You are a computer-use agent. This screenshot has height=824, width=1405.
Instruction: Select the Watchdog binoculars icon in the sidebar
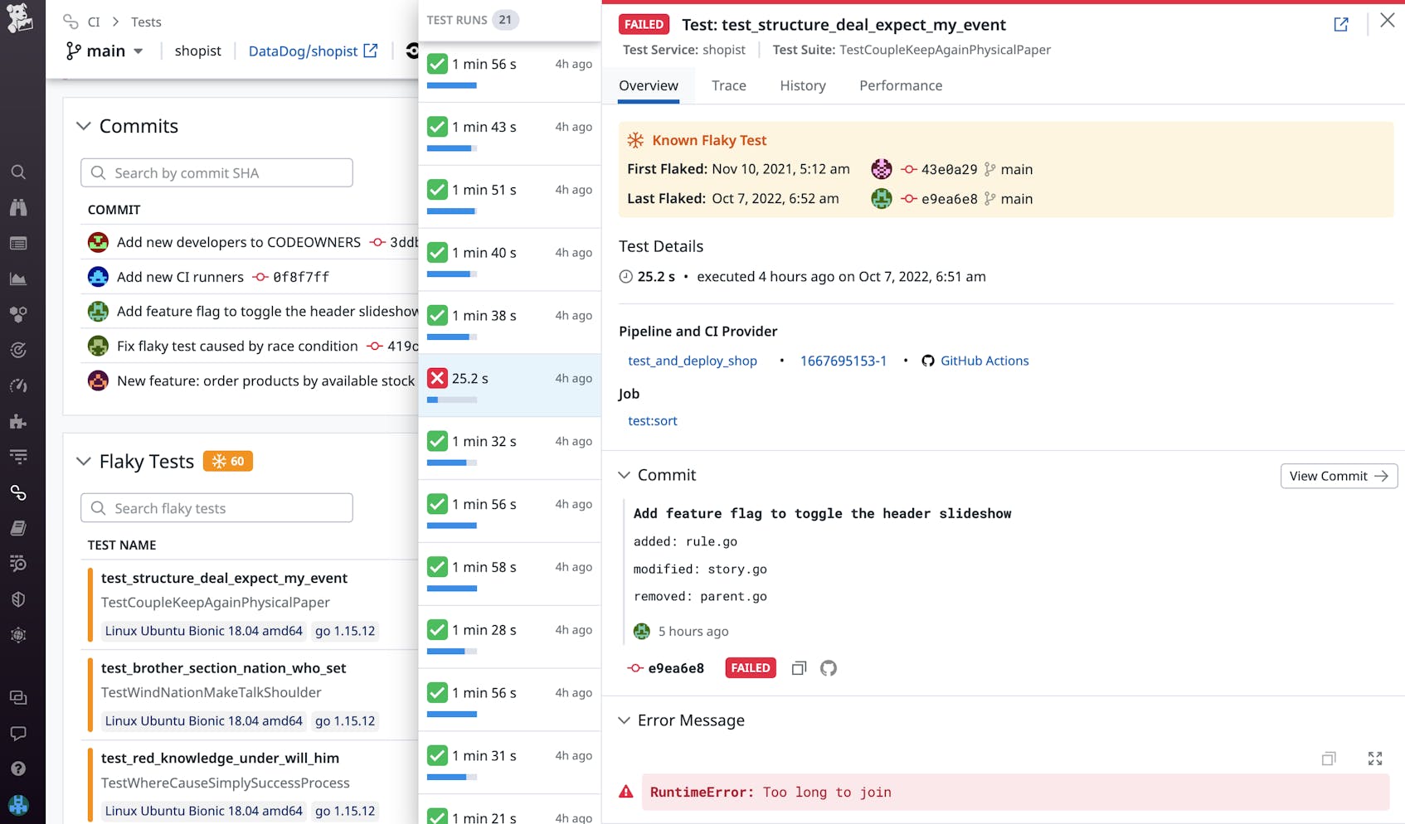[x=18, y=207]
